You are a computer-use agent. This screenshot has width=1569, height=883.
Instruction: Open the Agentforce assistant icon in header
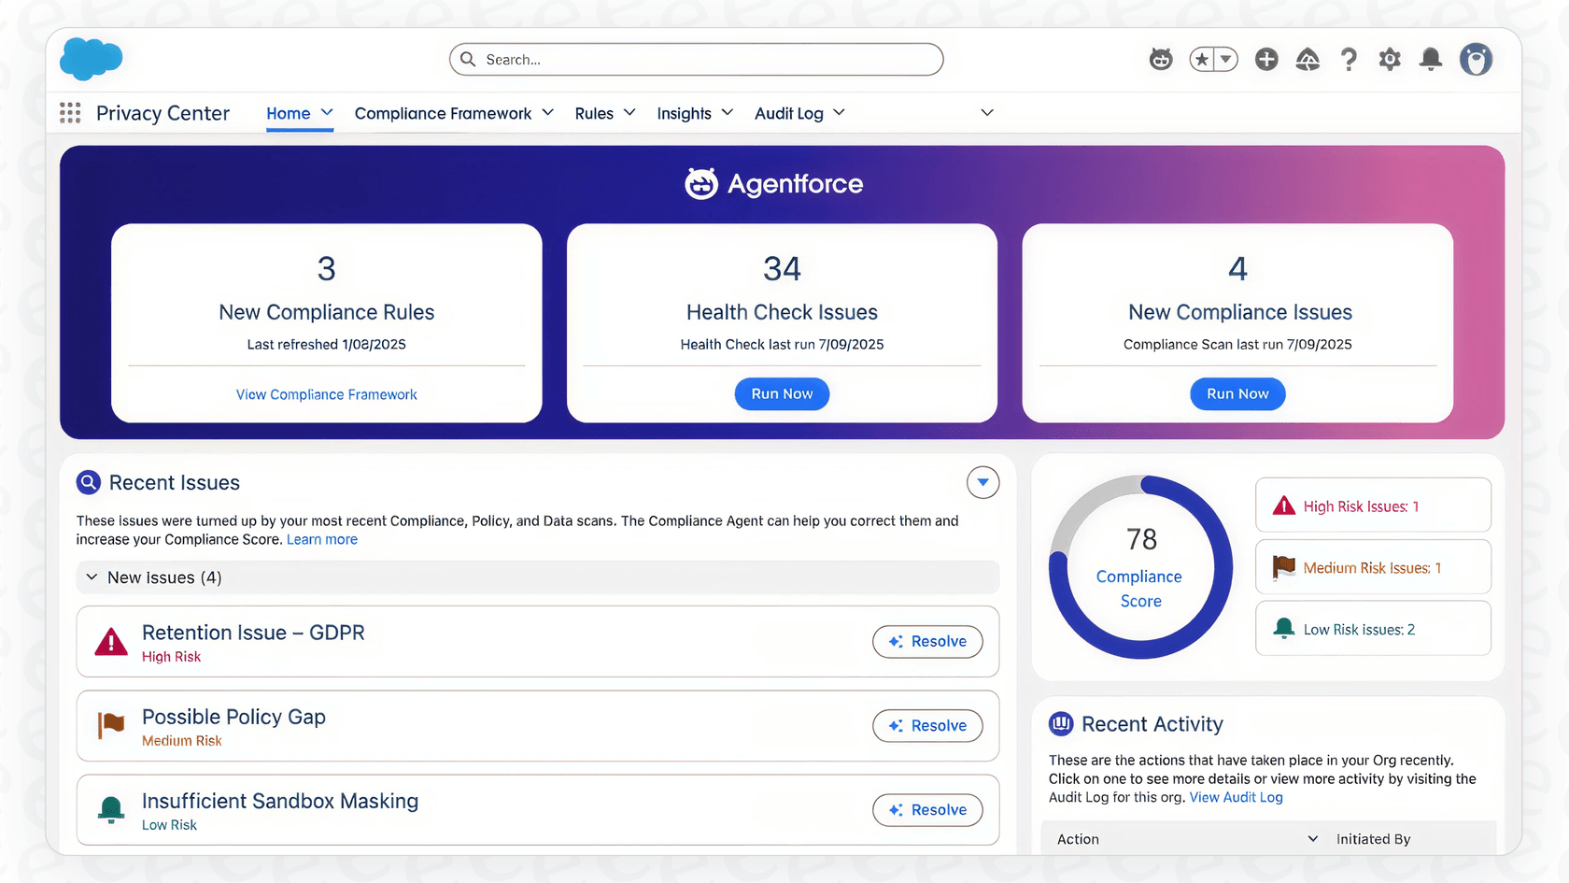click(1160, 59)
